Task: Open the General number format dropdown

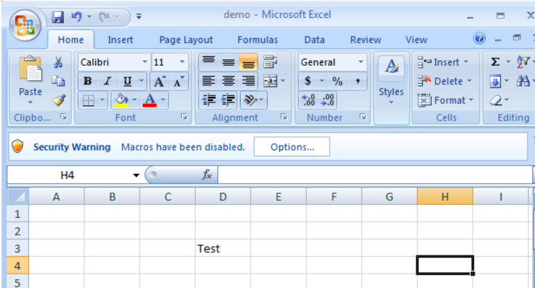Action: coord(361,62)
